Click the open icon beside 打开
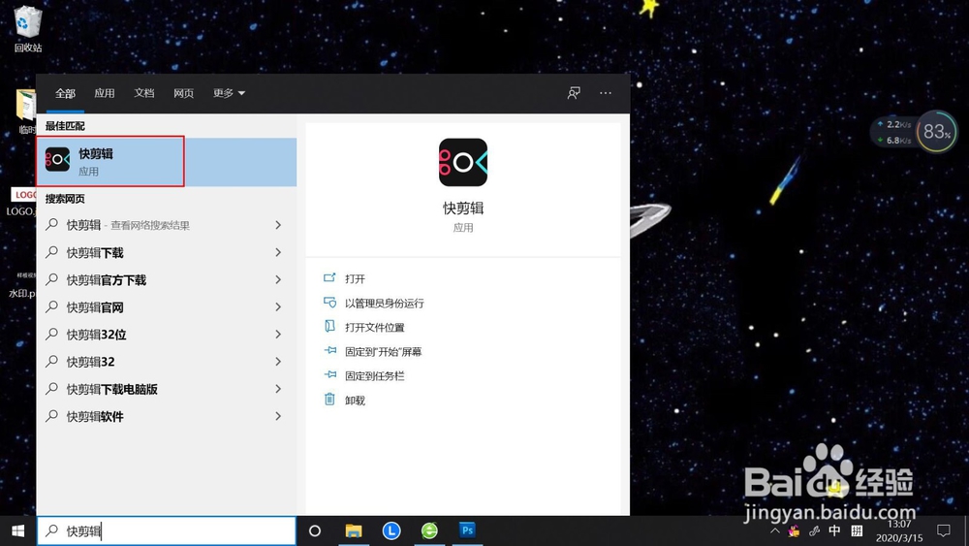The width and height of the screenshot is (969, 546). click(330, 278)
